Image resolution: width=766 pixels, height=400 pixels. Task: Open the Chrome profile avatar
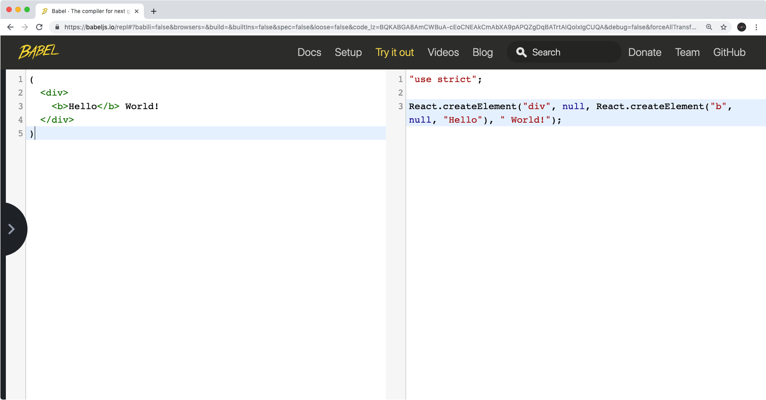point(742,27)
